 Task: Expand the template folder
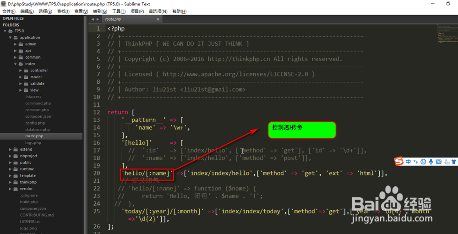pos(10,175)
